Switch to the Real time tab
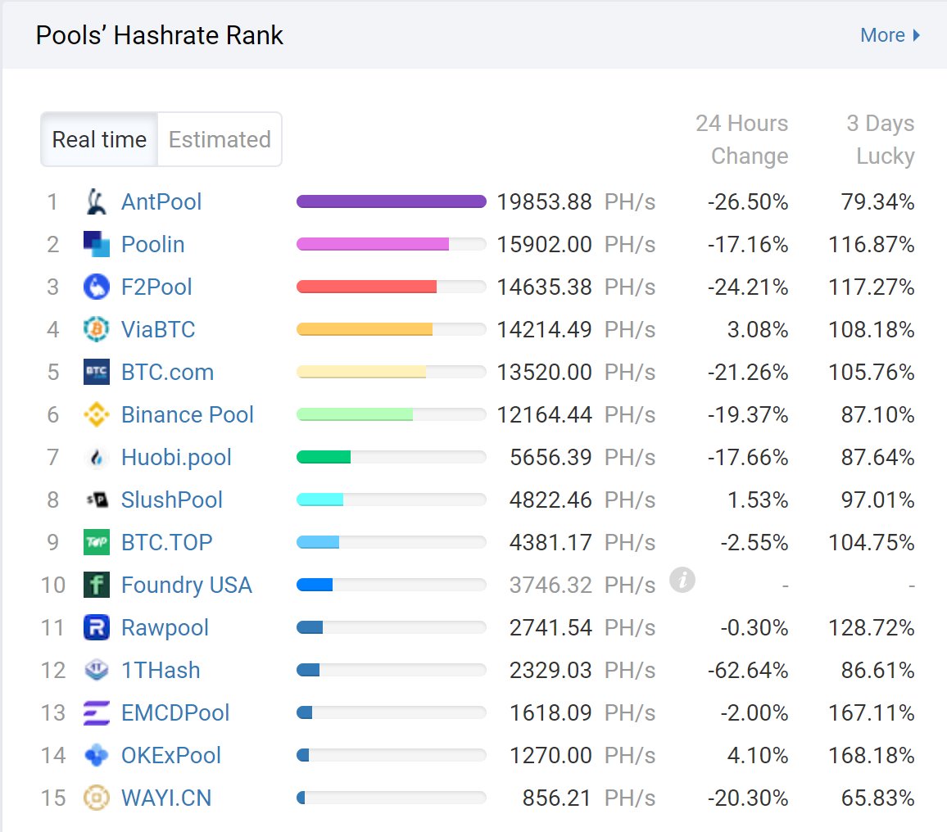 click(x=99, y=139)
